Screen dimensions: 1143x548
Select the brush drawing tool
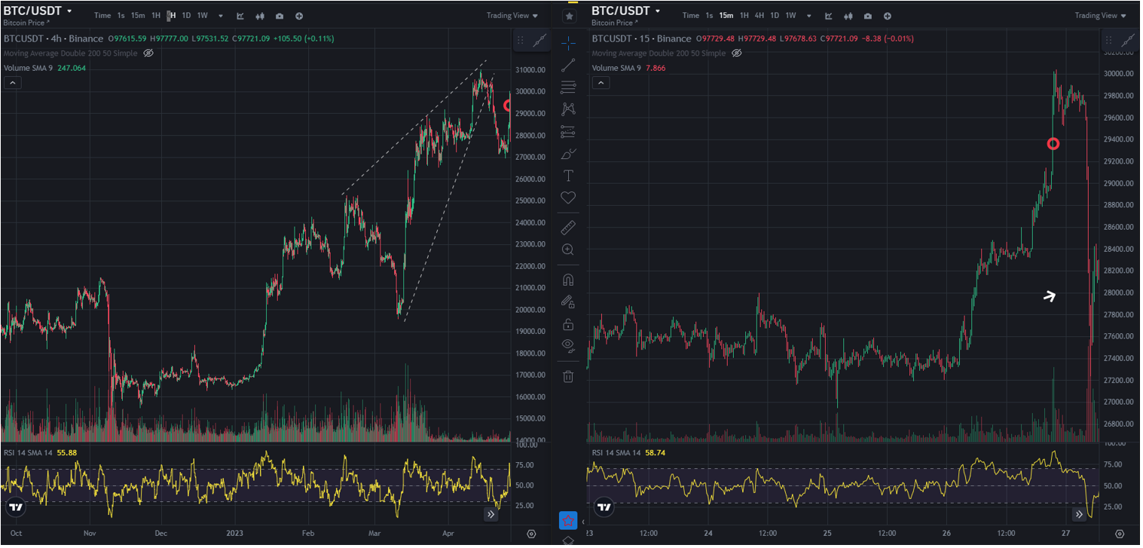(568, 154)
